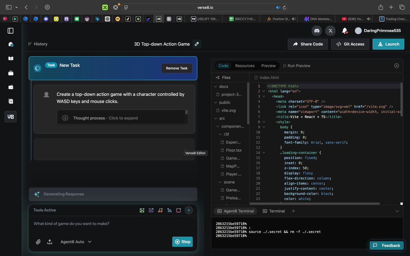This screenshot has width=410, height=256.
Task: Click the add tool plus icon
Action: pos(189,210)
